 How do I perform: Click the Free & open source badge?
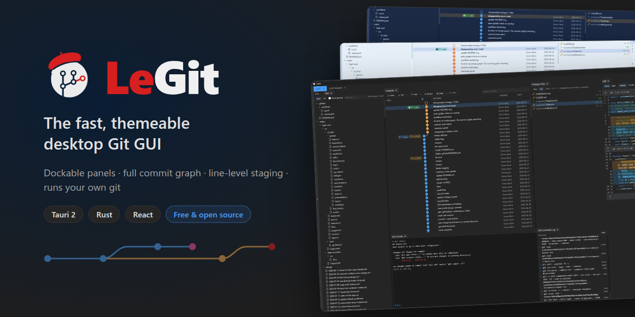pyautogui.click(x=208, y=214)
